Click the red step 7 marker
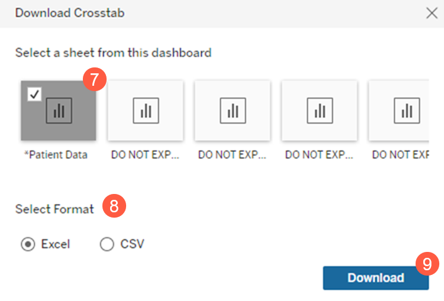Viewport: 444px width, 301px height. pos(94,79)
